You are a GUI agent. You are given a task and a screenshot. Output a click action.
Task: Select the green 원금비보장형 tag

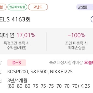click(17, 7)
